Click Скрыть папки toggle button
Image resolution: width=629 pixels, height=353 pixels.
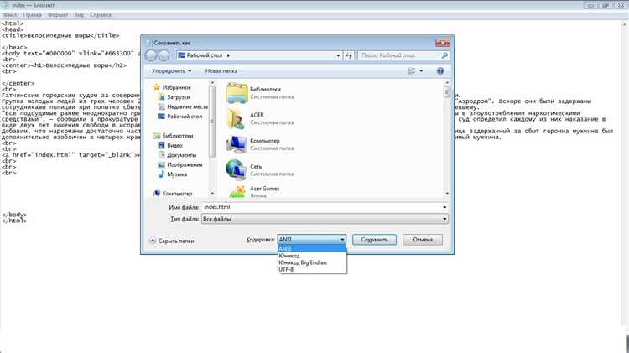pyautogui.click(x=171, y=241)
